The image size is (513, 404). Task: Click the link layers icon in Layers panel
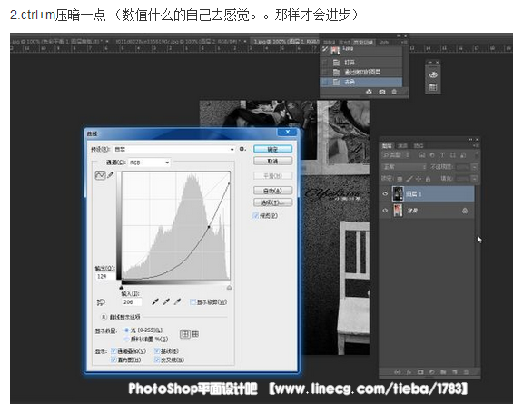(x=397, y=372)
